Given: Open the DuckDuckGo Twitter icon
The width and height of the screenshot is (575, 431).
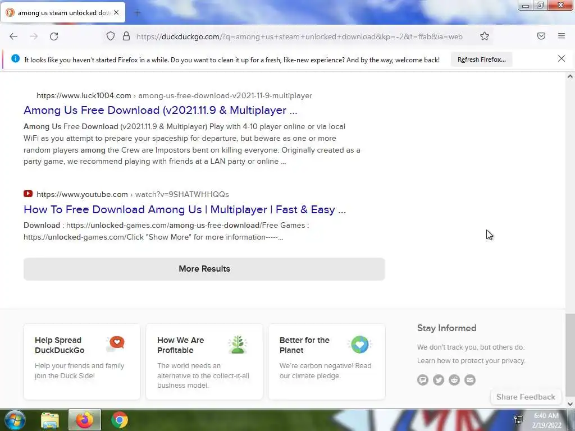Looking at the screenshot, I should point(439,380).
